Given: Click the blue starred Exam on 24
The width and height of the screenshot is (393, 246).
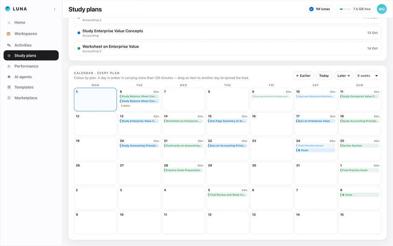Looking at the screenshot, I should coord(316,150).
